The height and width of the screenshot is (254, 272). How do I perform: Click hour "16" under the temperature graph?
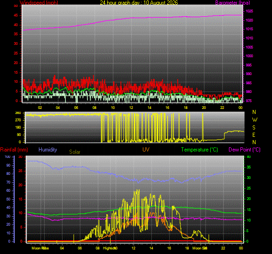[x=169, y=248]
